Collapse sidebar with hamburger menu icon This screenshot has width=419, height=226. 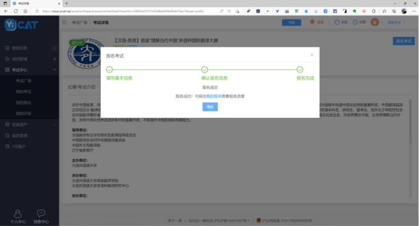click(x=65, y=22)
